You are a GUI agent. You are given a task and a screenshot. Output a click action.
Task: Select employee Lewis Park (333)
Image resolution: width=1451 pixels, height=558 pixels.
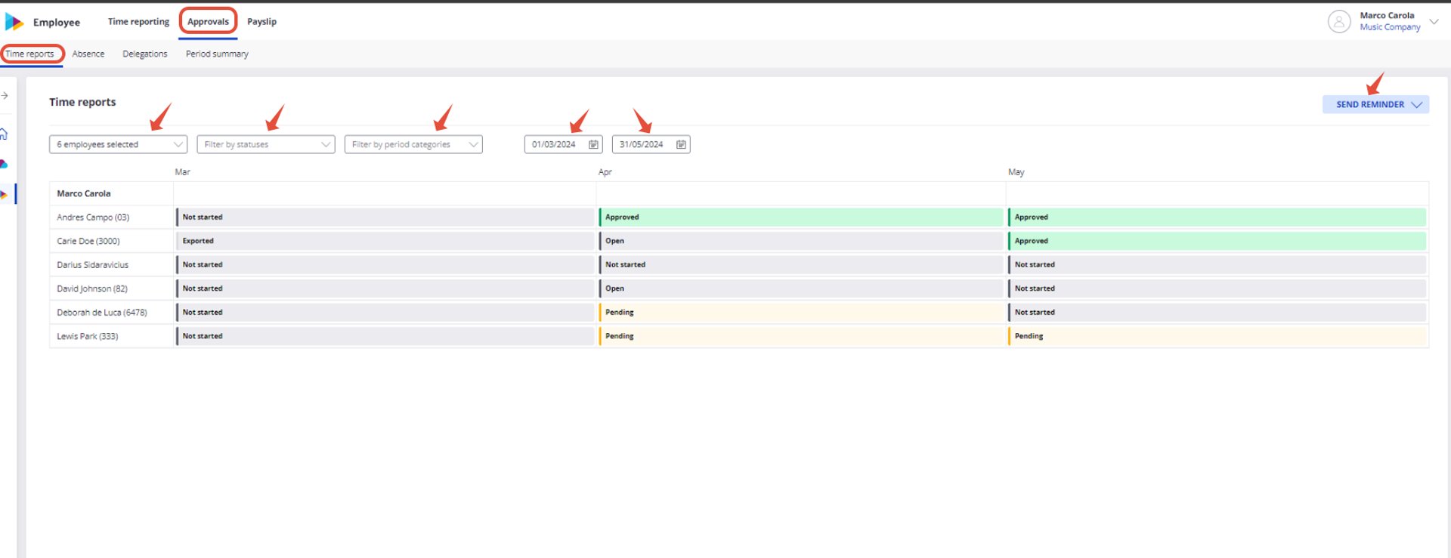pos(88,336)
